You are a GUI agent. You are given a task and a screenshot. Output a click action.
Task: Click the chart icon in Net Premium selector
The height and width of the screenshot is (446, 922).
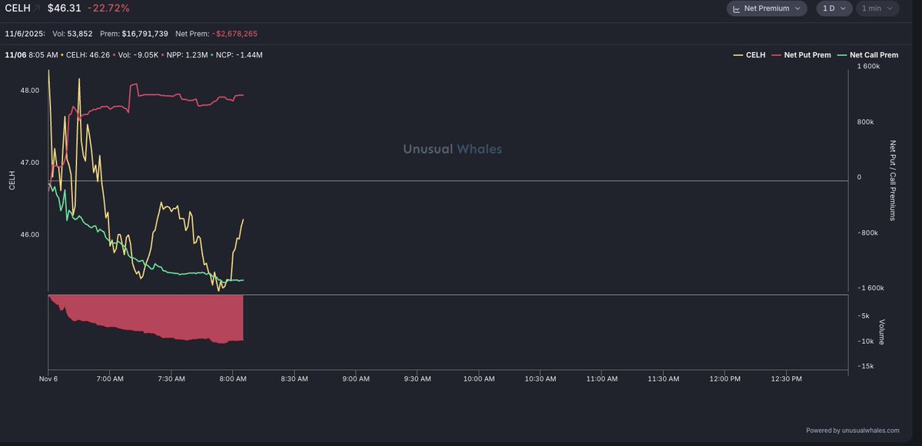(x=736, y=8)
